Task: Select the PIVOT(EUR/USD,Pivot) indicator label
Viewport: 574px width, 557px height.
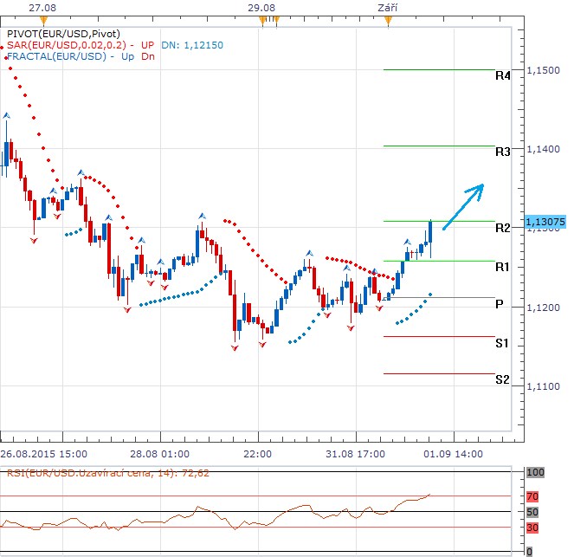Action: [59, 33]
